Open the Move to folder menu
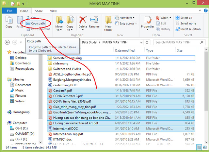This screenshot has height=152, width=209. click(59, 24)
